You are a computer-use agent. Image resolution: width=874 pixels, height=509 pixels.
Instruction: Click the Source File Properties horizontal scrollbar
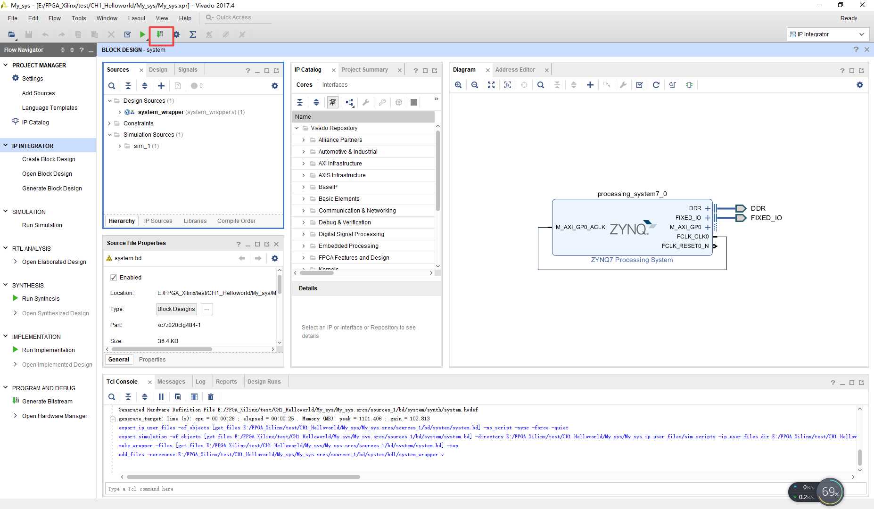[x=161, y=349]
